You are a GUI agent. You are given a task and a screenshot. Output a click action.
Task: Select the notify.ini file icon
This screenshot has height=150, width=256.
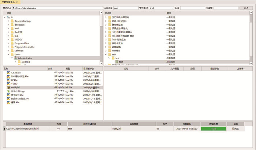[9, 88]
